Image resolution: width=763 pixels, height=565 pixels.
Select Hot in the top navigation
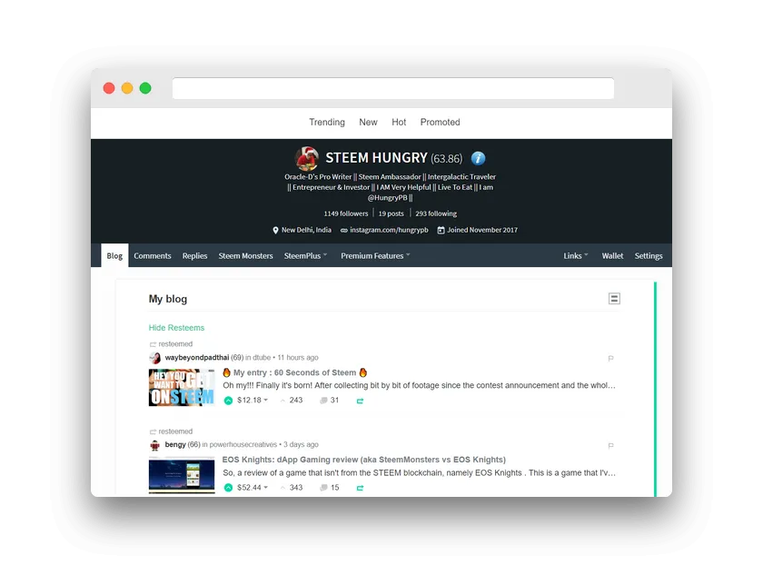tap(399, 122)
